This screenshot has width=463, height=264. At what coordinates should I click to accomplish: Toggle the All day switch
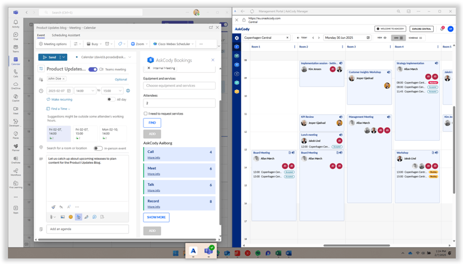coord(111,99)
